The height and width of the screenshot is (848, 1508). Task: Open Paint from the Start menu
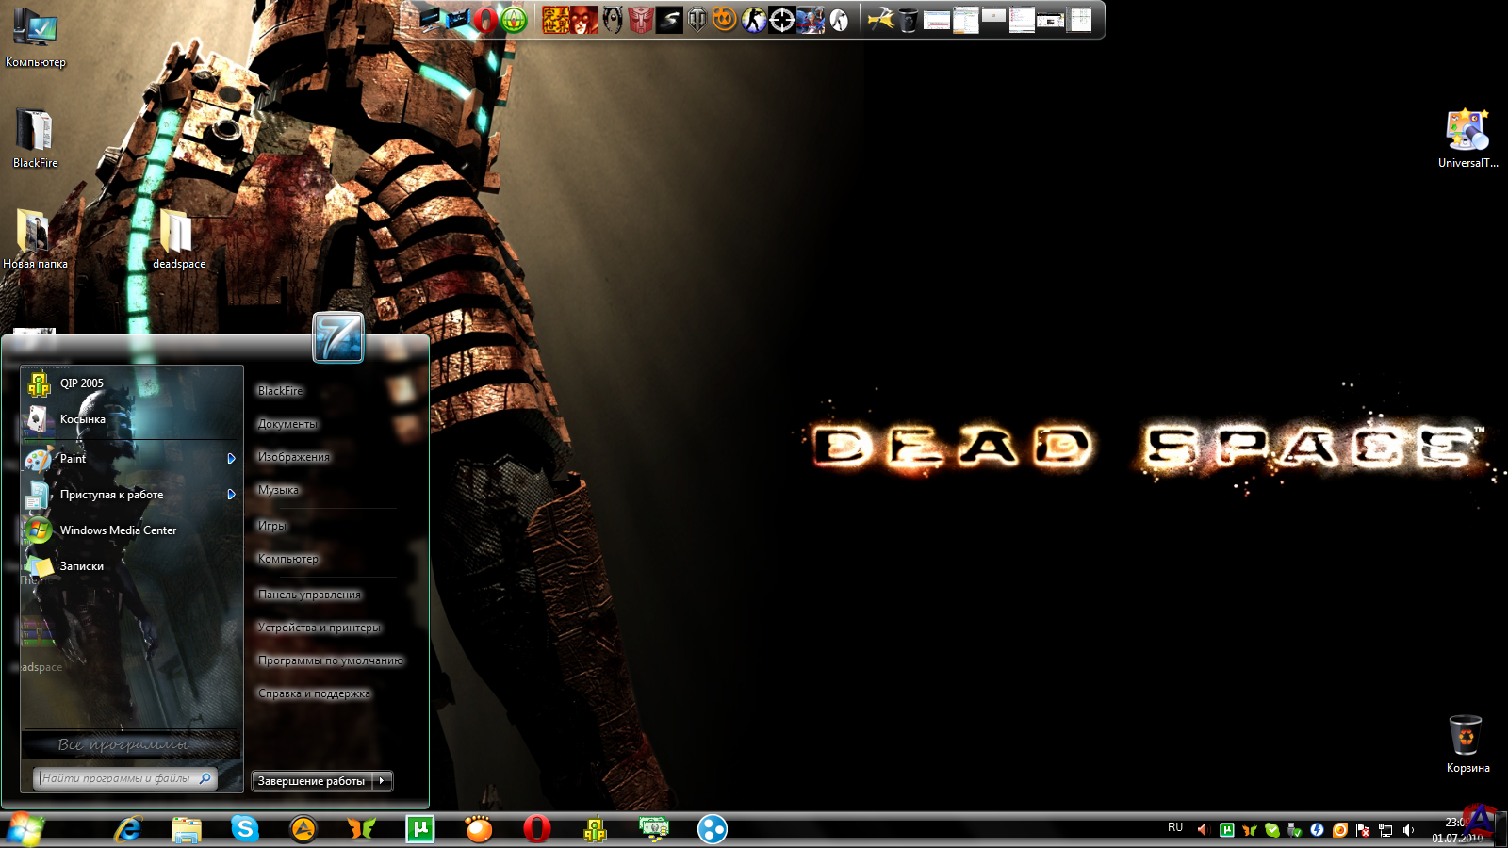[x=123, y=459]
